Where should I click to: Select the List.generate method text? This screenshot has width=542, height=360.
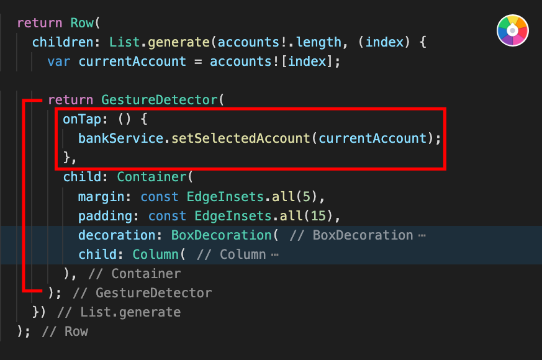160,42
